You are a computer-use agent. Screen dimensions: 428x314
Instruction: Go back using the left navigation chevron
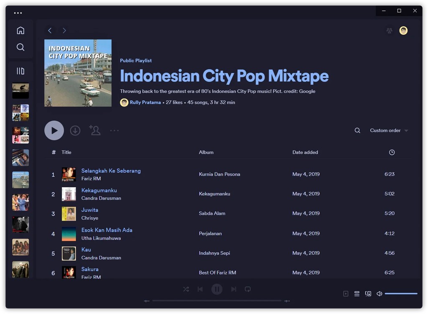pyautogui.click(x=50, y=30)
